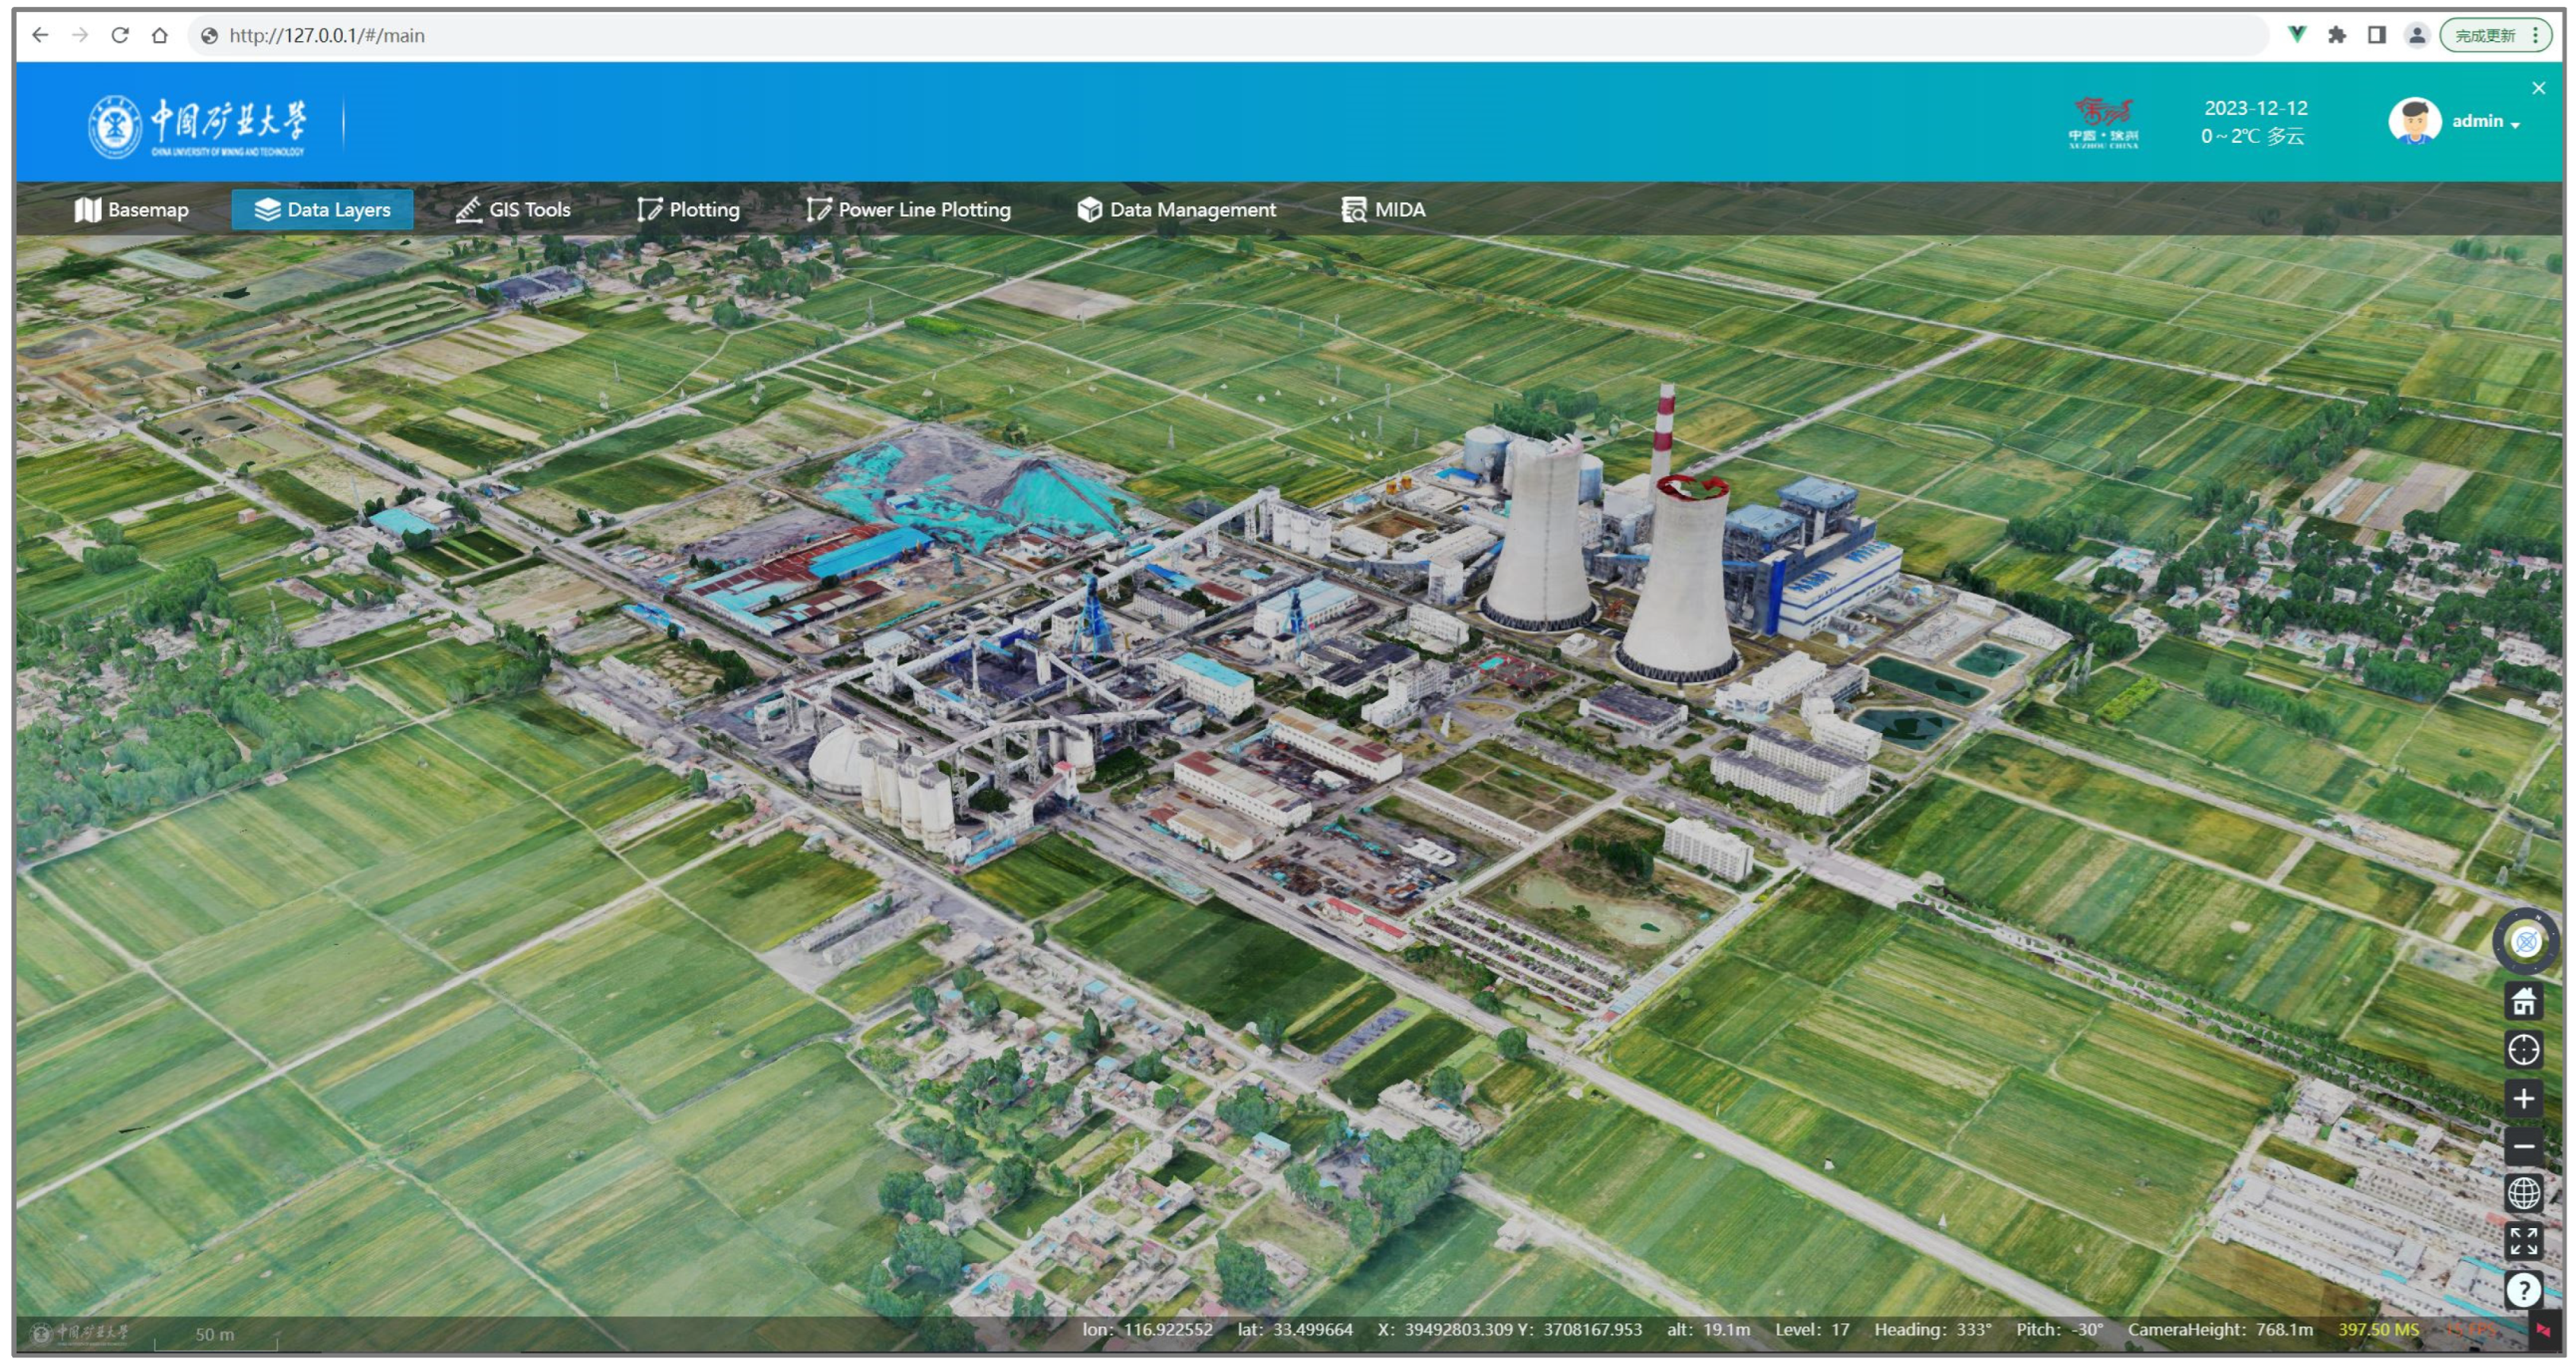Click the compass navigation control
The height and width of the screenshot is (1371, 2576).
tap(2526, 942)
